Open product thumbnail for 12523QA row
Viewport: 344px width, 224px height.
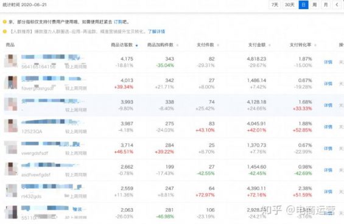tap(11, 126)
